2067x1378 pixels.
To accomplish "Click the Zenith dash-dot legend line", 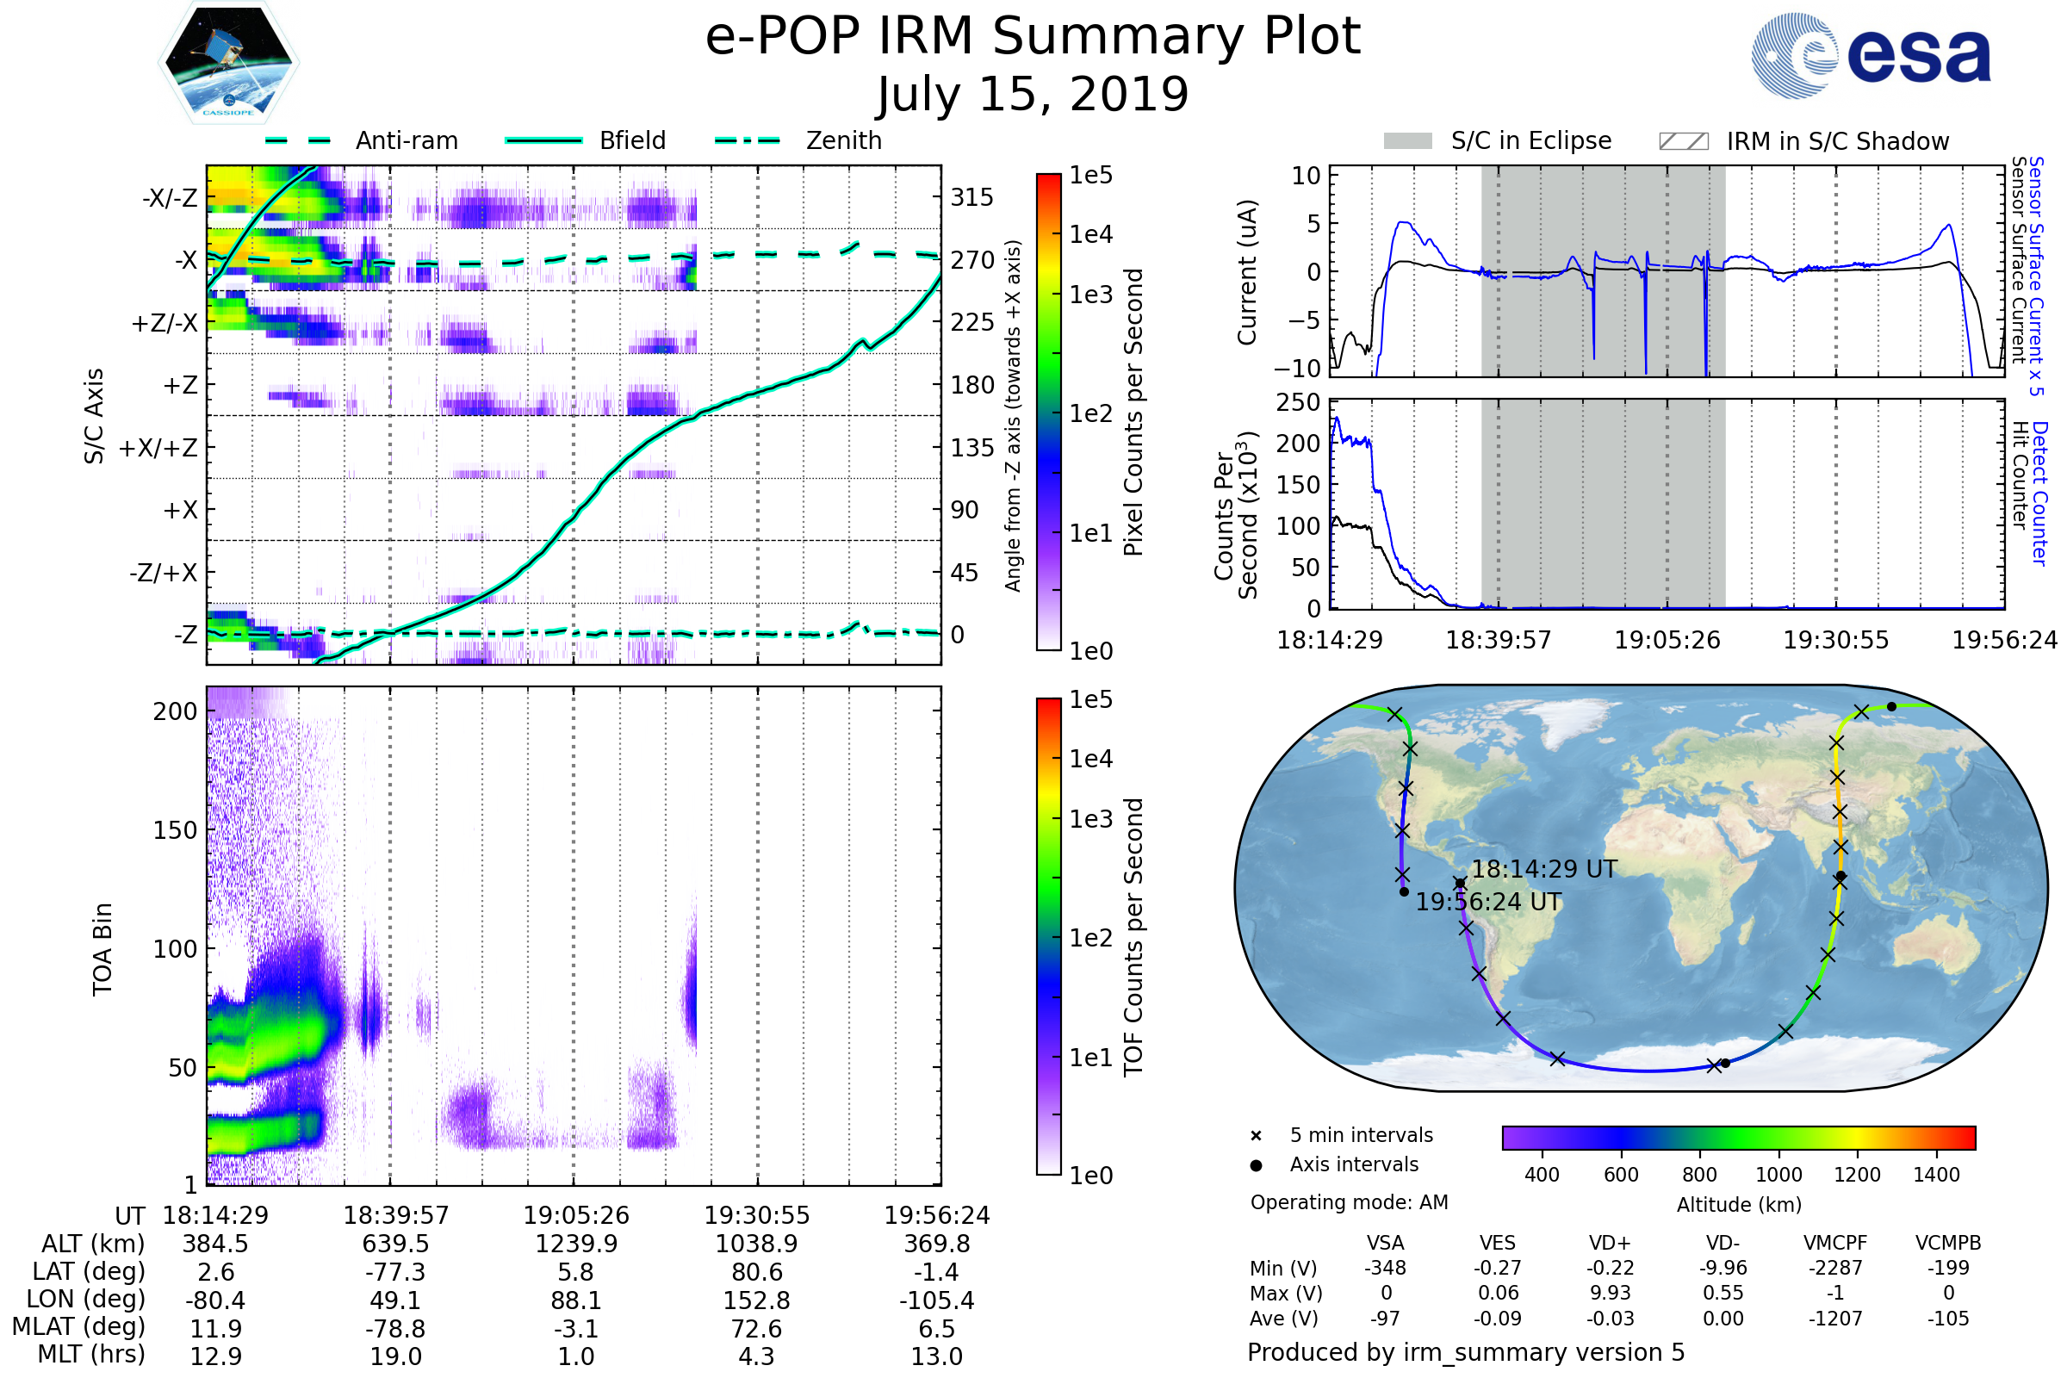I will [x=747, y=140].
